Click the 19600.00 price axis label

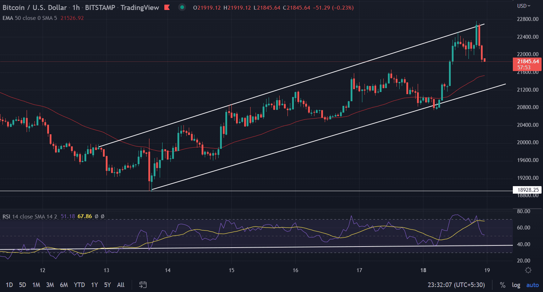click(528, 160)
